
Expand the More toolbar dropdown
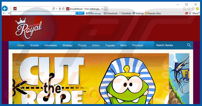pyautogui.click(x=196, y=13)
